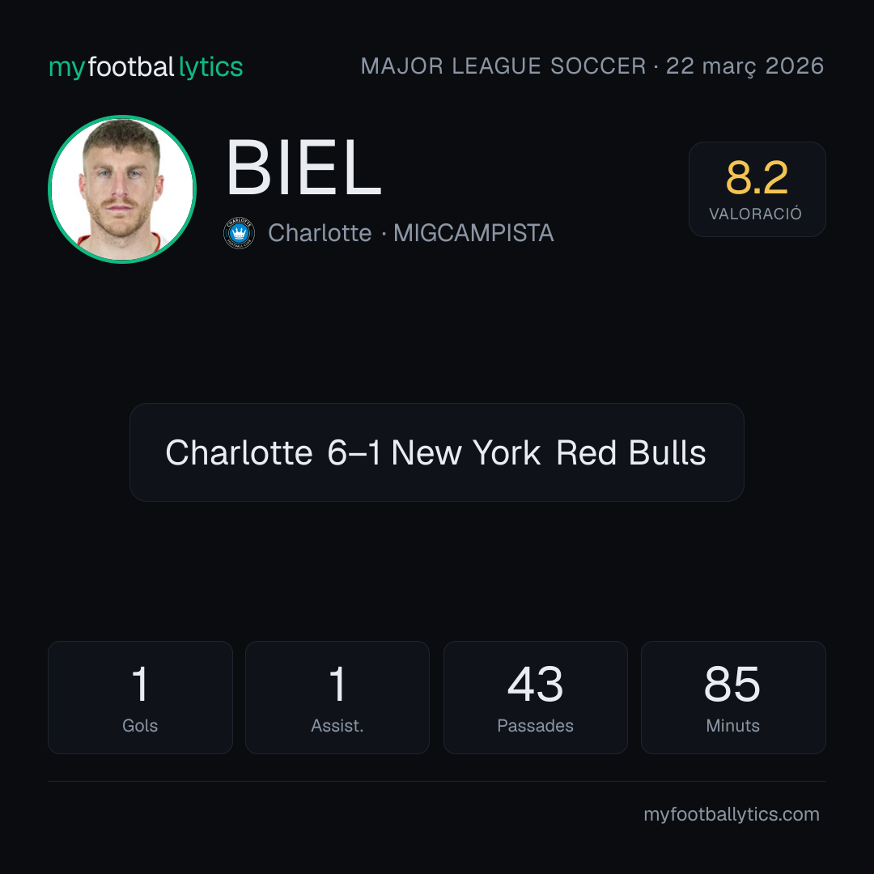The width and height of the screenshot is (874, 874).
Task: Click New York Red Bulls in the scoreline
Action: pyautogui.click(x=549, y=452)
